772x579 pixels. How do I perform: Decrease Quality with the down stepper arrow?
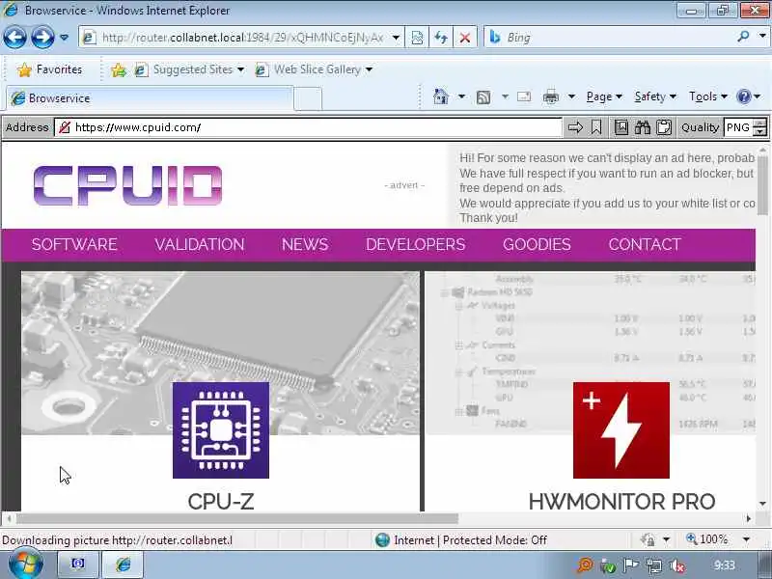point(761,132)
